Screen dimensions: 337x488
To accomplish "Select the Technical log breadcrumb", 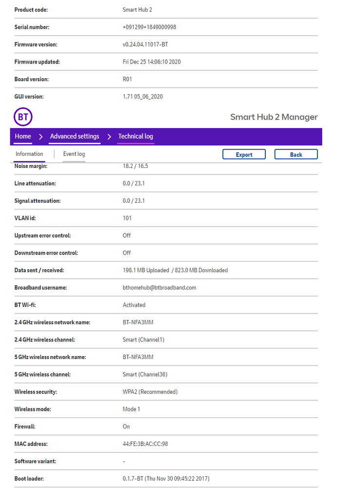I will (x=136, y=136).
